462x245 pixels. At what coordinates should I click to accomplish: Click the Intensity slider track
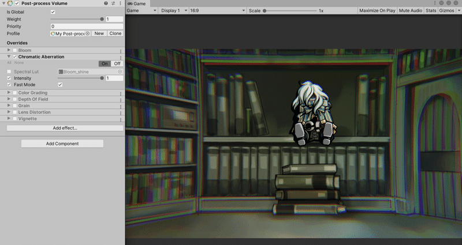coord(81,78)
